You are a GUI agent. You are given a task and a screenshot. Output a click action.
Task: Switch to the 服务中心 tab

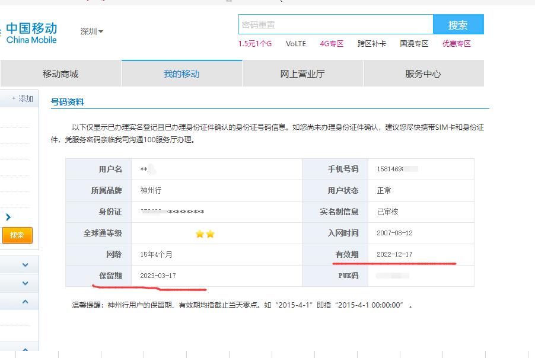click(x=422, y=73)
